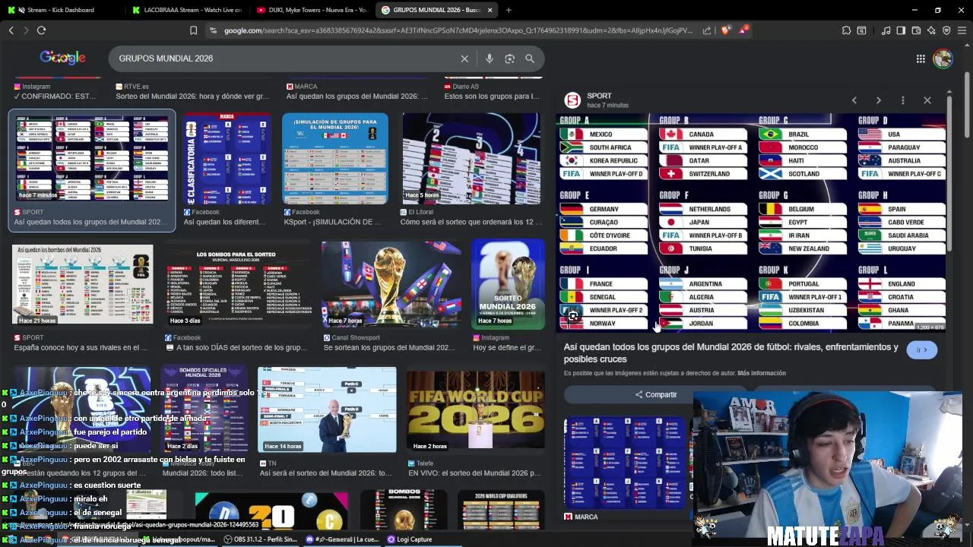Select the SPORT groups image result
This screenshot has width=973, height=547.
[x=92, y=159]
